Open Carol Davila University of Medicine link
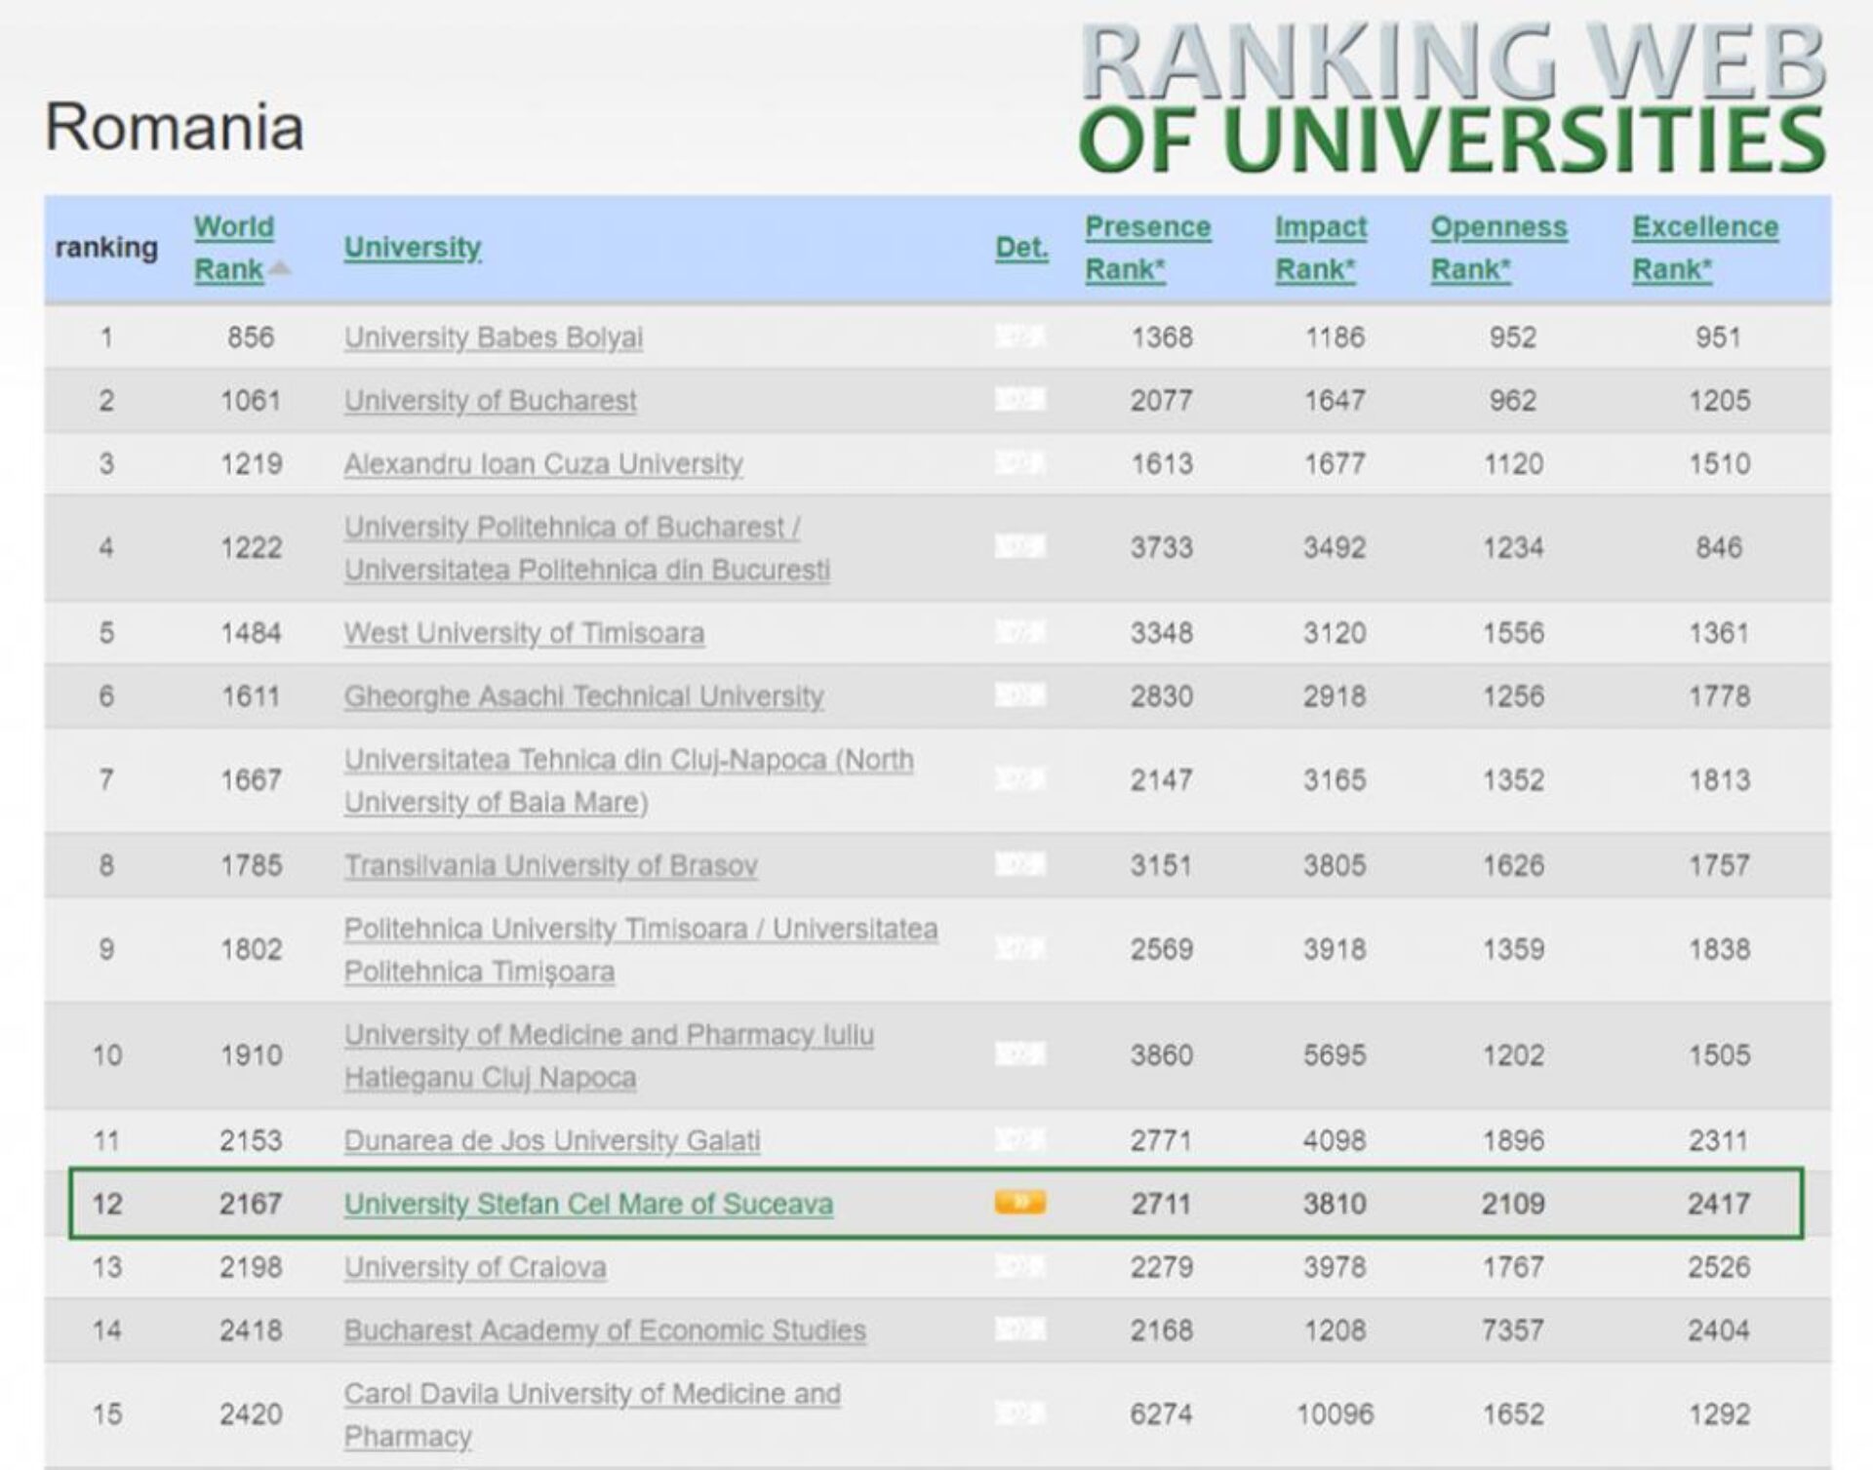The image size is (1873, 1470). point(591,1414)
